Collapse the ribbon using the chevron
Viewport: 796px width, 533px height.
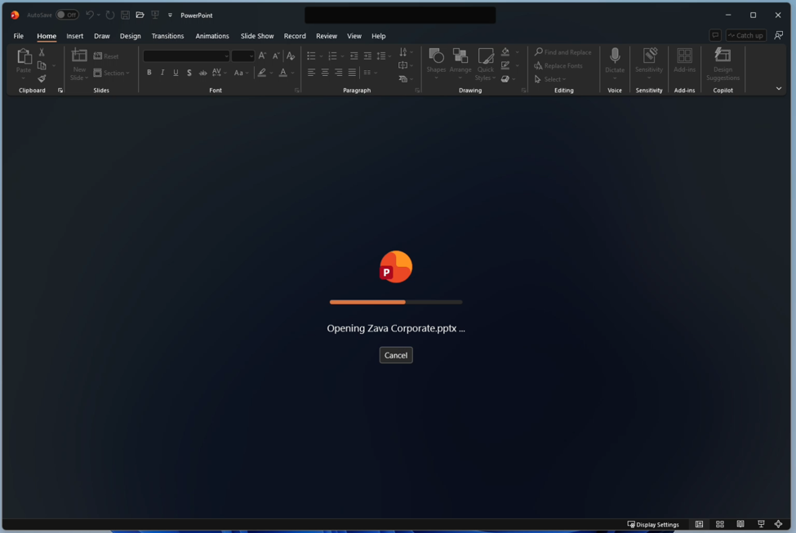point(778,88)
